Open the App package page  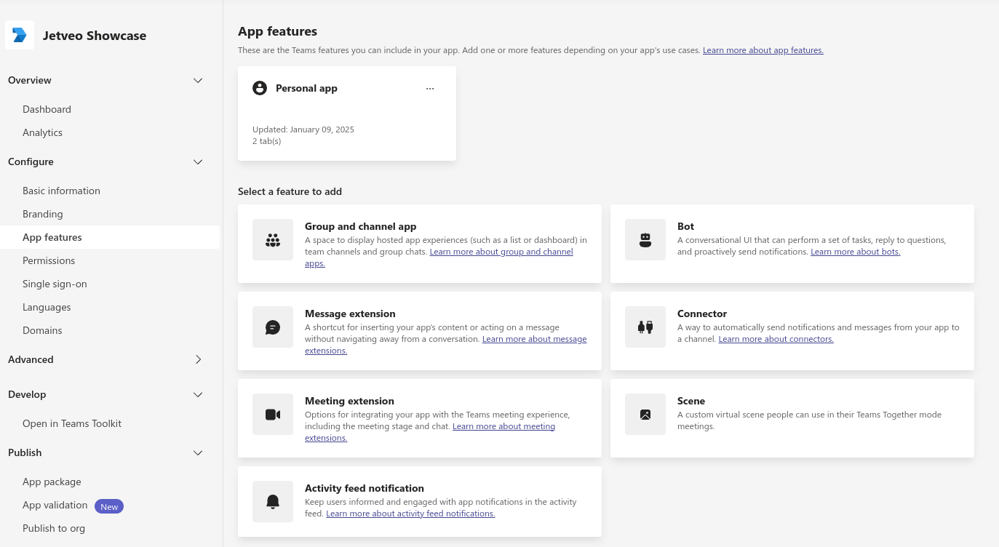pyautogui.click(x=52, y=482)
